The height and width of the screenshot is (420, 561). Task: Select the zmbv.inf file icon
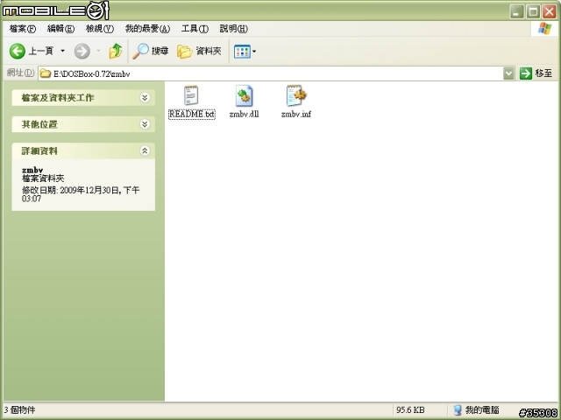pyautogui.click(x=296, y=95)
